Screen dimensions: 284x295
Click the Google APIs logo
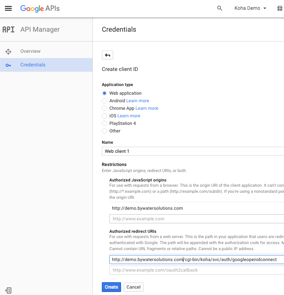pos(40,8)
